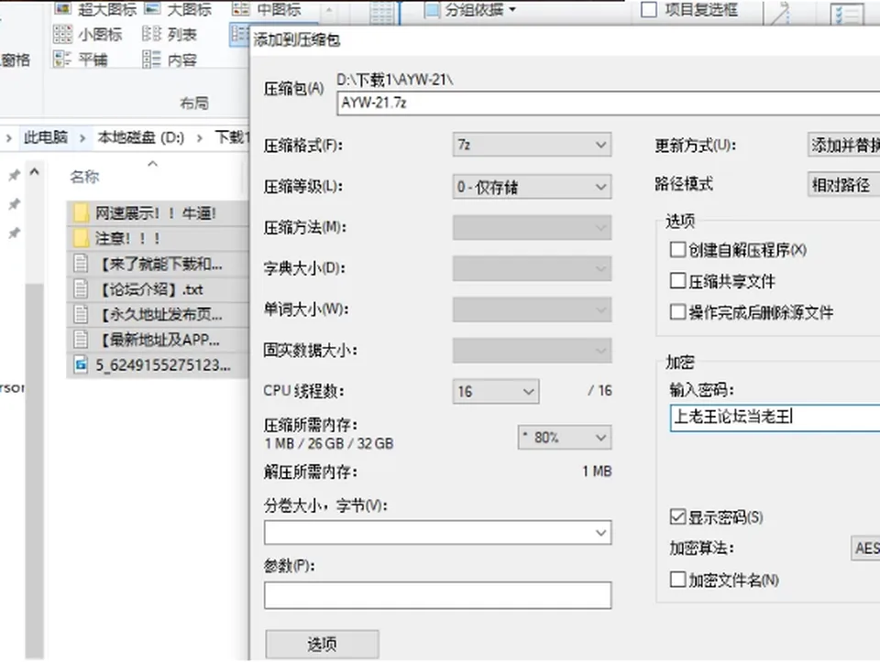Open the 压缩等级 dropdown showing 0 - 仅存储
The width and height of the screenshot is (880, 662).
532,187
